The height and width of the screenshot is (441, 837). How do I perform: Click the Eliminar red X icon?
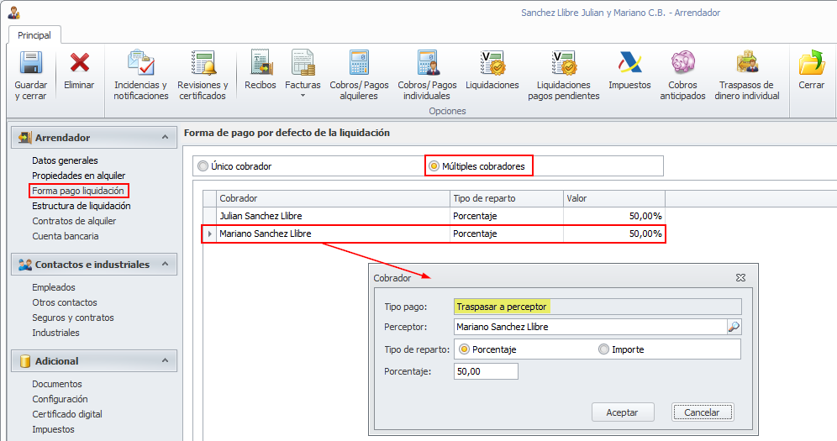[79, 62]
